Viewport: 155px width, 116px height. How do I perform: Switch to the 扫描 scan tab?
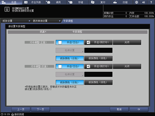pyautogui.click(x=122, y=2)
